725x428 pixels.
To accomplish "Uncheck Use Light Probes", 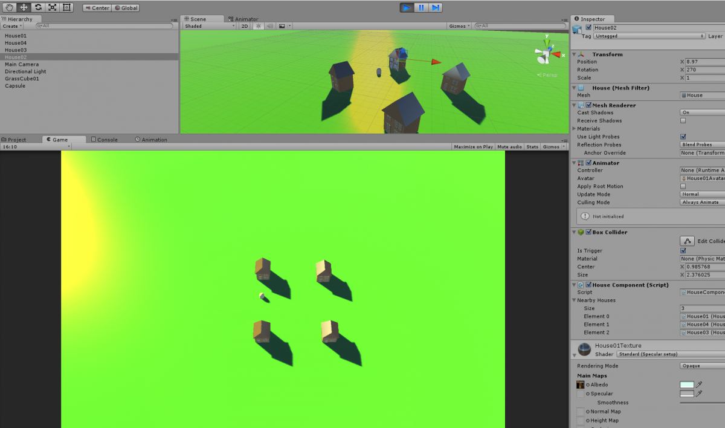I will coord(683,137).
